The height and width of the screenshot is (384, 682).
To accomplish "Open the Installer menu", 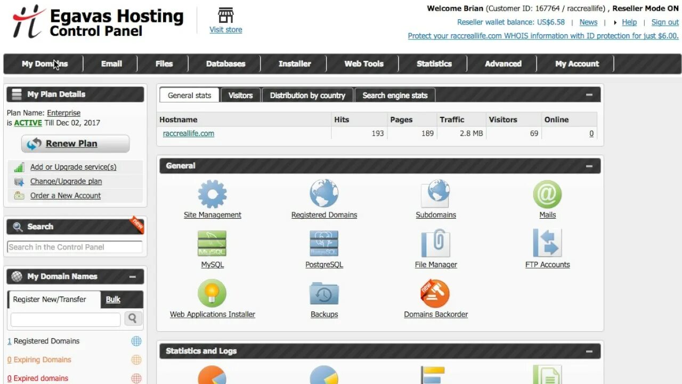I will [x=295, y=63].
